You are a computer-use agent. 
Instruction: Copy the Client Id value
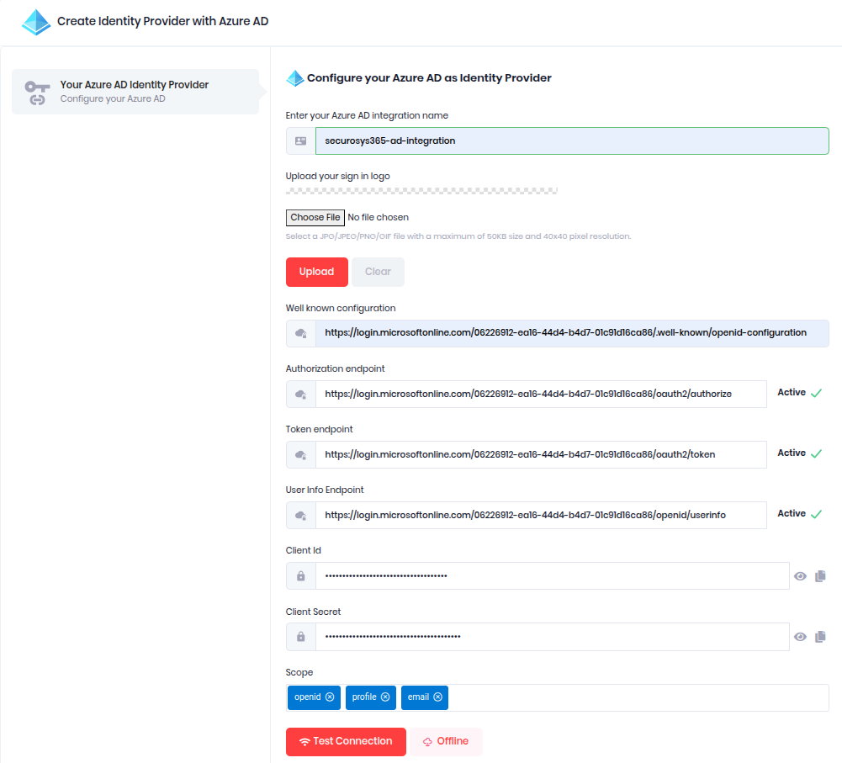coord(821,576)
